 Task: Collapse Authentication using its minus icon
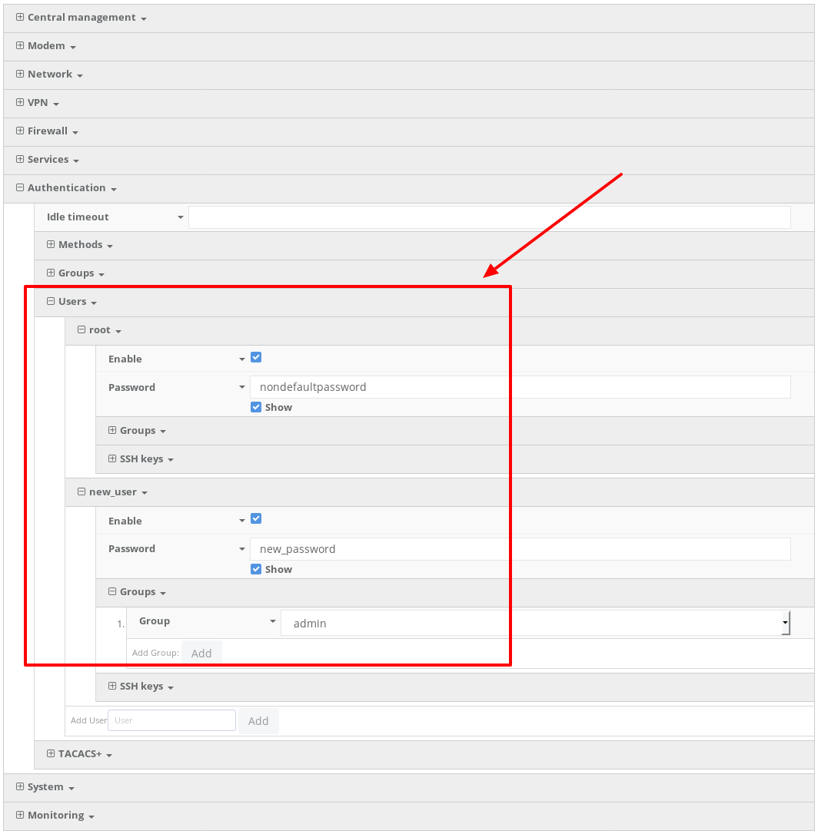coord(20,187)
